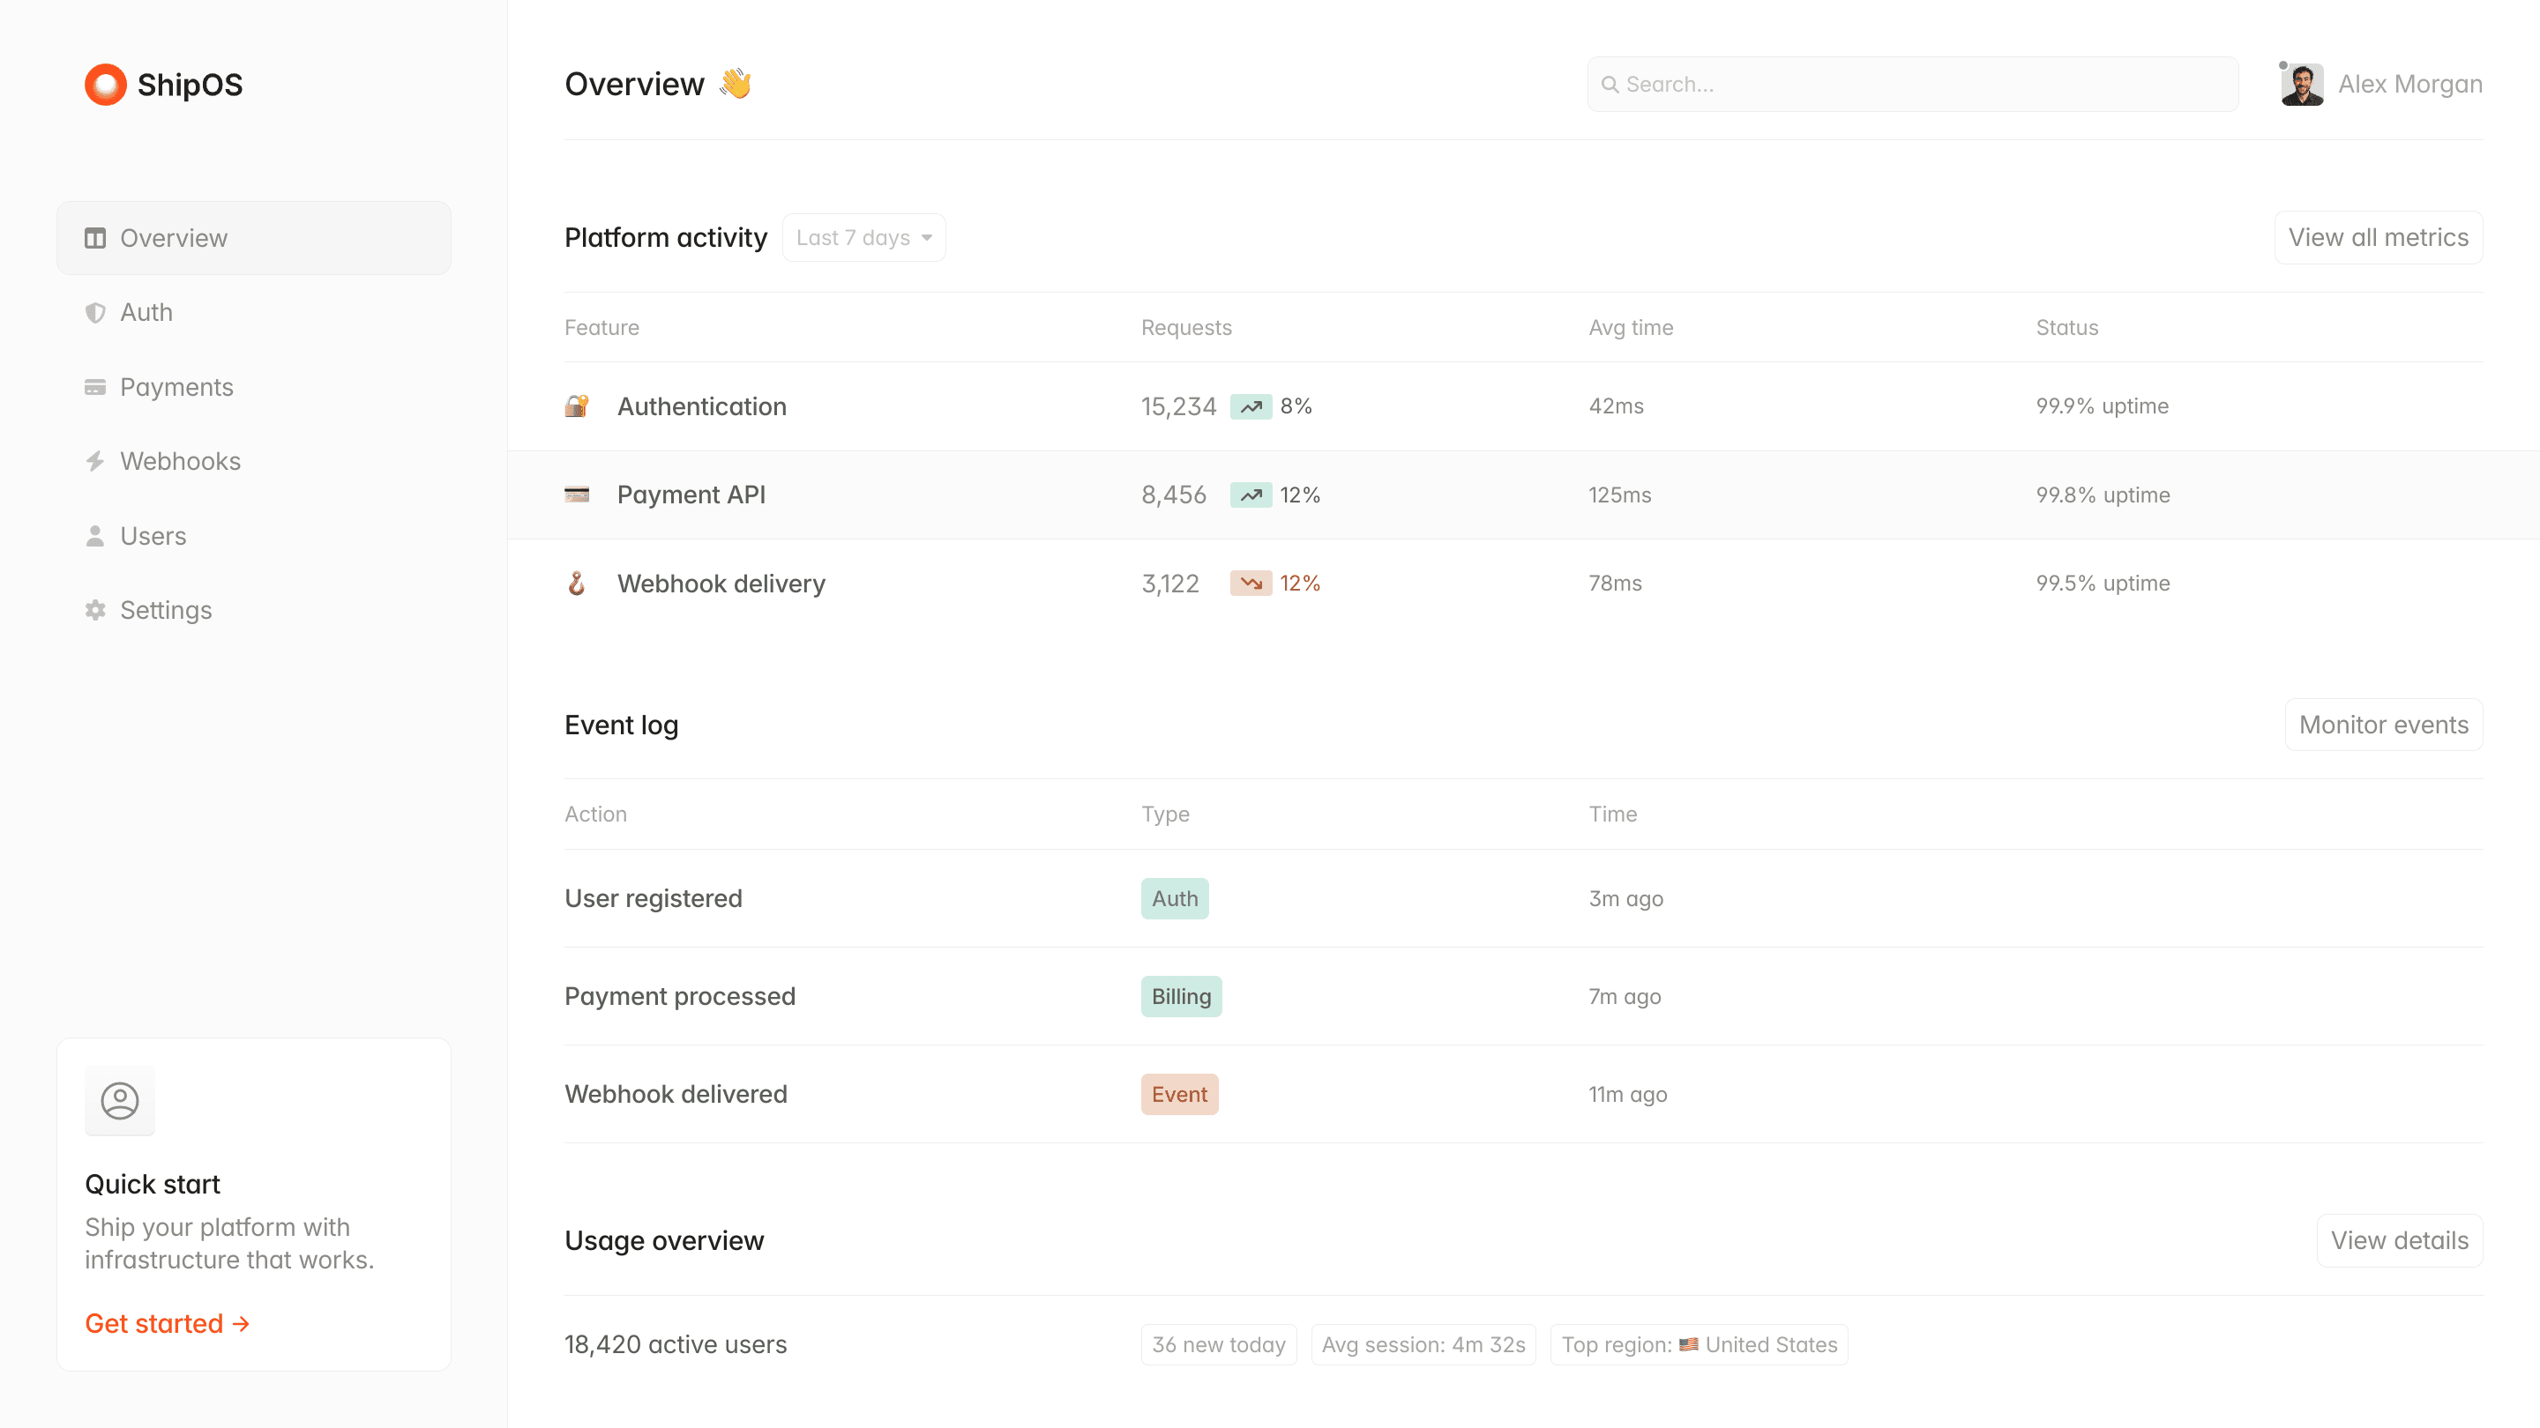The image size is (2540, 1428).
Task: Select the Overview panel icon in sidebar
Action: click(x=94, y=237)
